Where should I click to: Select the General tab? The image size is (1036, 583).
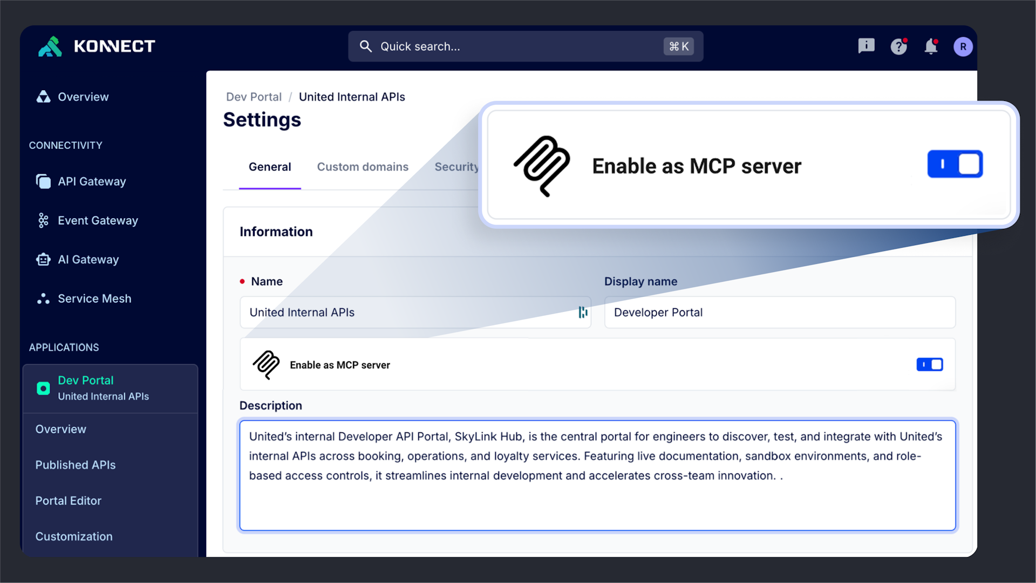[x=270, y=167]
